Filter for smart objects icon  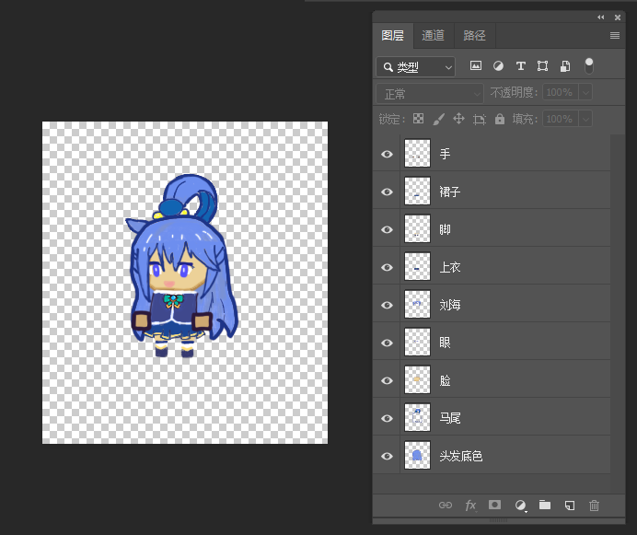click(565, 66)
